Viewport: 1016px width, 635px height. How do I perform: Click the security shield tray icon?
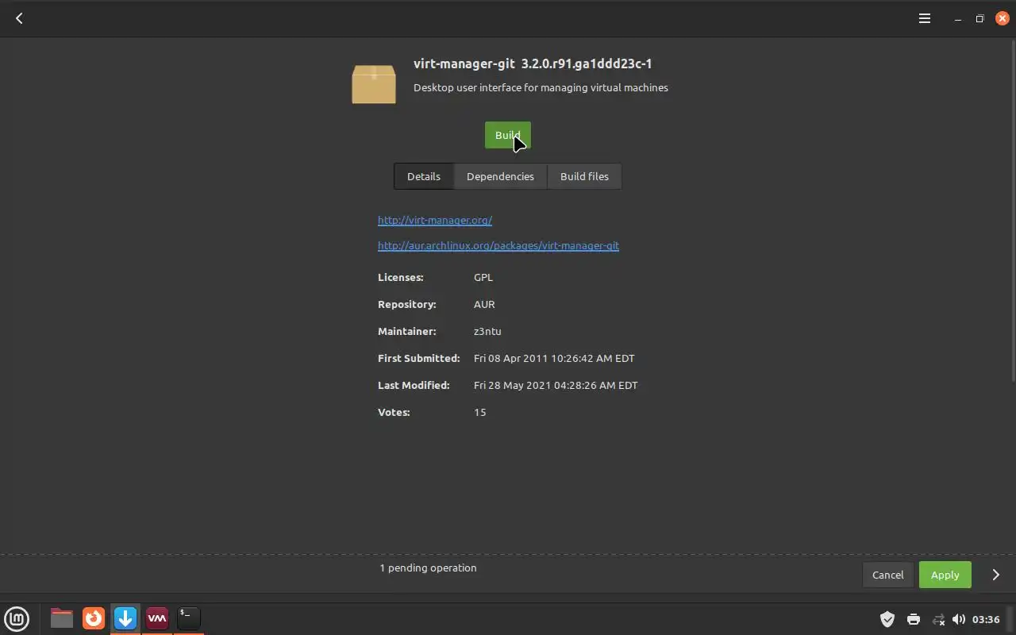[887, 619]
